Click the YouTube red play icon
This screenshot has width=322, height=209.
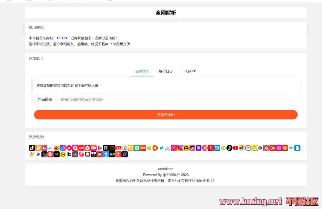click(x=236, y=148)
